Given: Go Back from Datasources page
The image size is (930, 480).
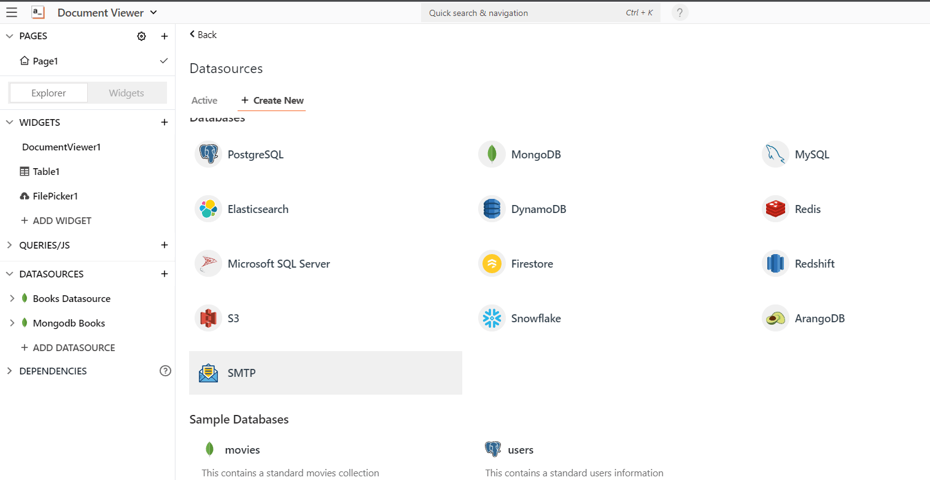Looking at the screenshot, I should pos(203,35).
